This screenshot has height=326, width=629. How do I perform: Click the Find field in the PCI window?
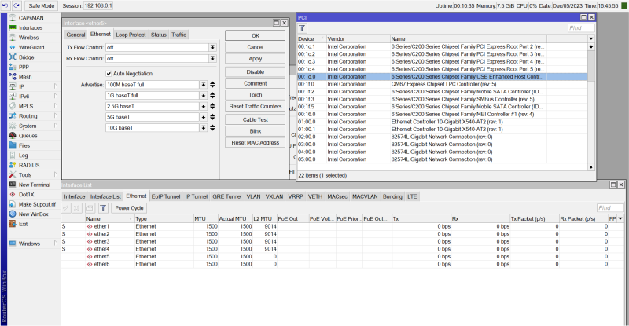pos(581,28)
